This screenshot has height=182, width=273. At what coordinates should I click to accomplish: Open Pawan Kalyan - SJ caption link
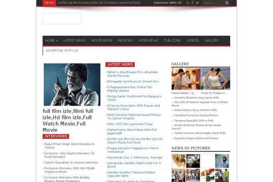point(184,93)
